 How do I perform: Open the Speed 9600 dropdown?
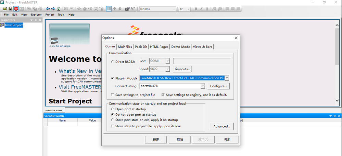(x=167, y=69)
